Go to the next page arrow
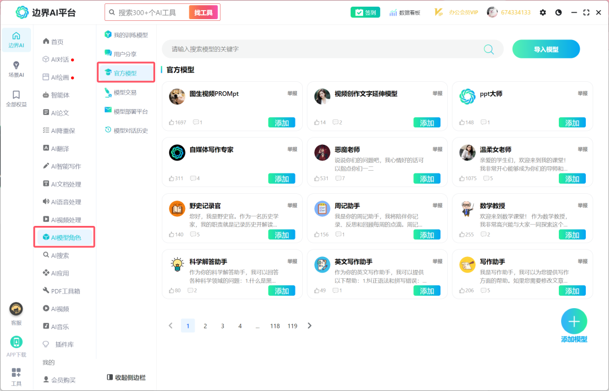Viewport: 609px width, 391px height. coord(310,326)
